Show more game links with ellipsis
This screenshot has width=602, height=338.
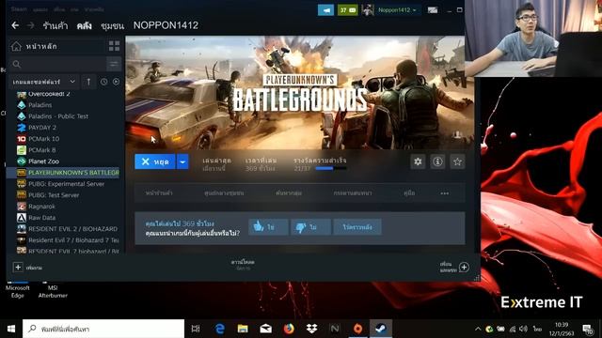coord(445,193)
